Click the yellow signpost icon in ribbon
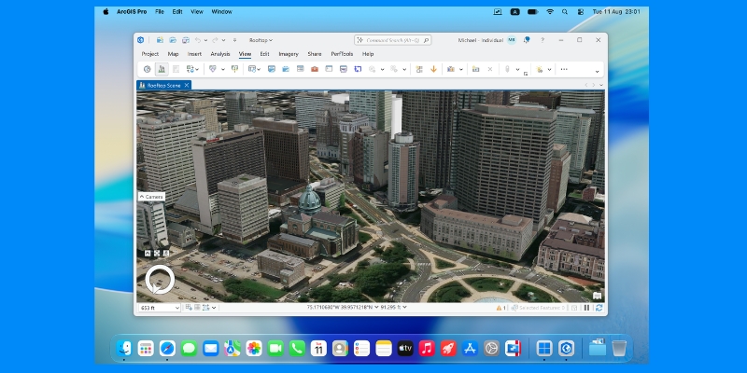Screen dimensions: 747x373 tap(234, 69)
